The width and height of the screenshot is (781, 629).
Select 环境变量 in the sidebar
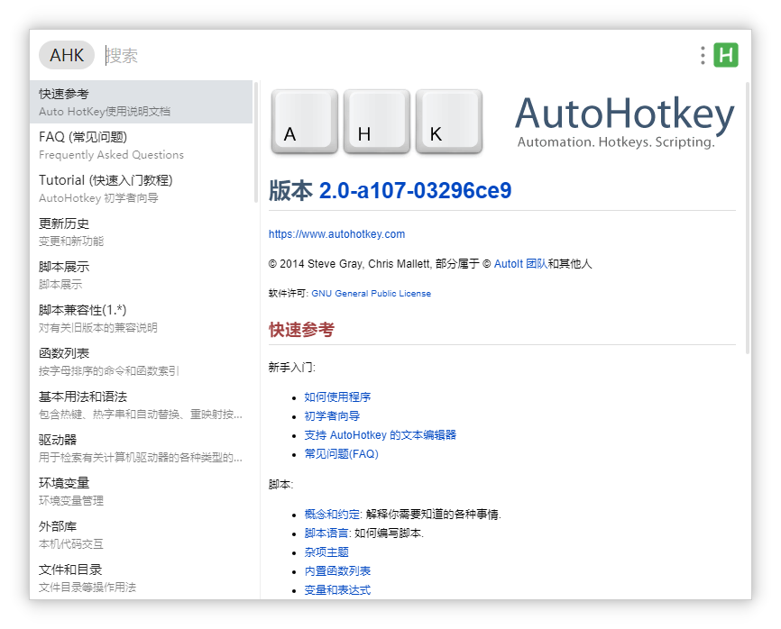pos(142,491)
